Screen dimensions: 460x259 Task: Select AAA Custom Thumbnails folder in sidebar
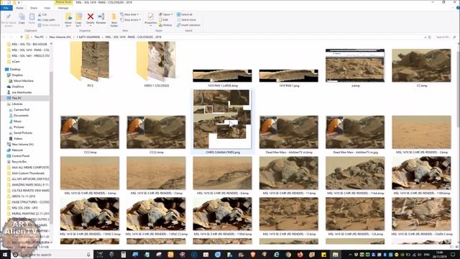28,173
